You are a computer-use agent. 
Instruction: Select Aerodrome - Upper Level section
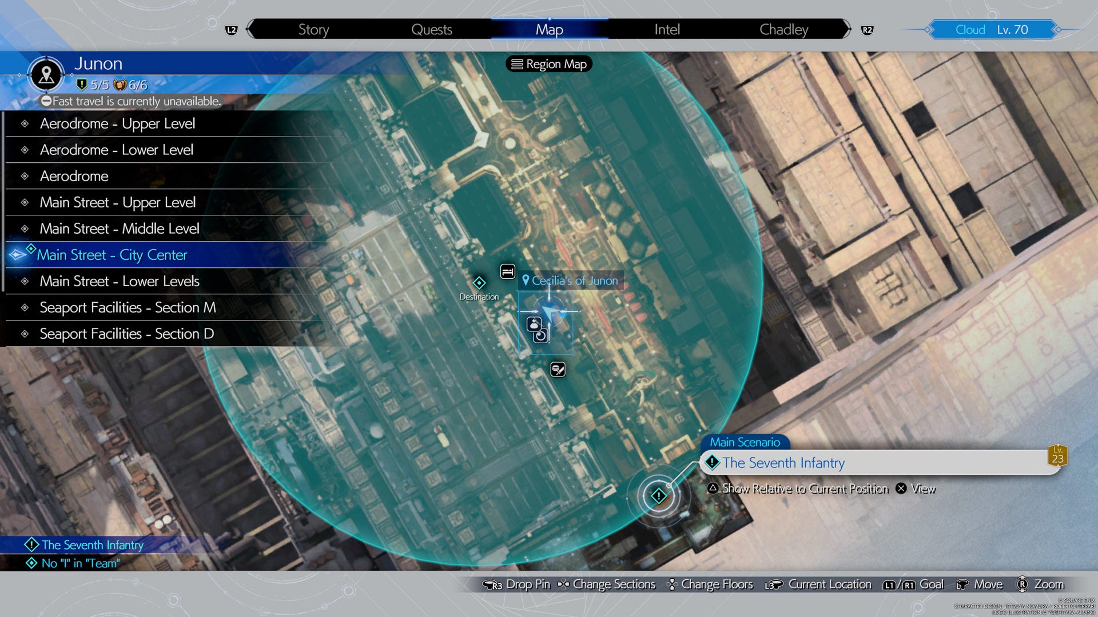click(117, 123)
